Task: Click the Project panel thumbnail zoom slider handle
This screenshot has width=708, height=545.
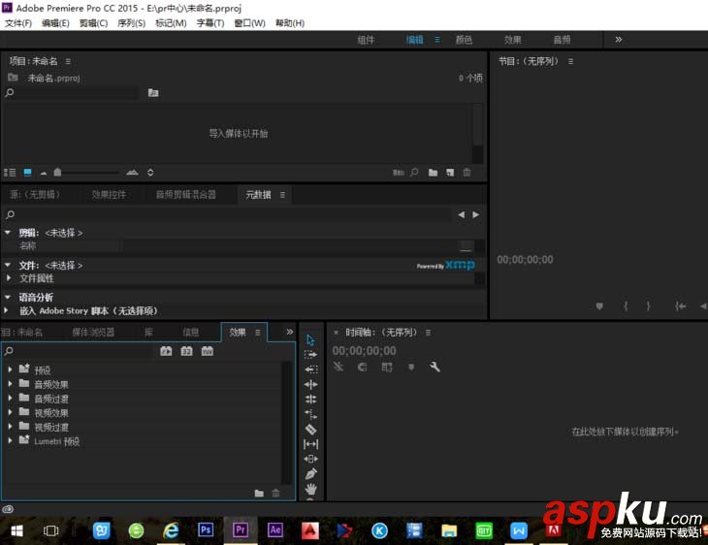Action: 57,172
